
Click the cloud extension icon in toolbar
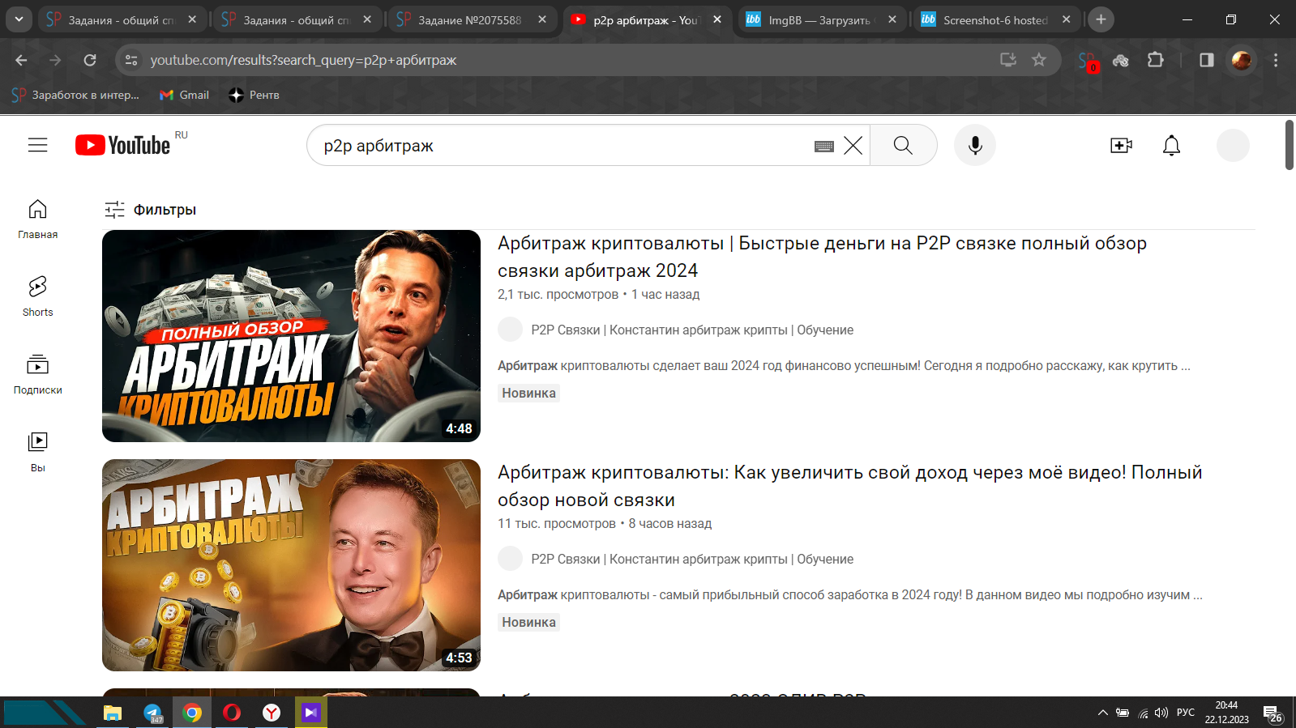[x=1120, y=60]
